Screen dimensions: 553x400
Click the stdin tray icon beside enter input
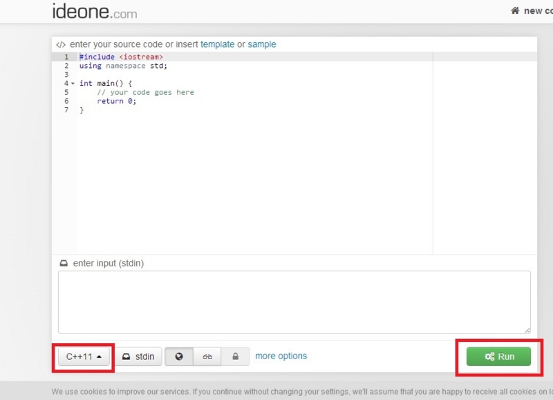click(x=64, y=264)
